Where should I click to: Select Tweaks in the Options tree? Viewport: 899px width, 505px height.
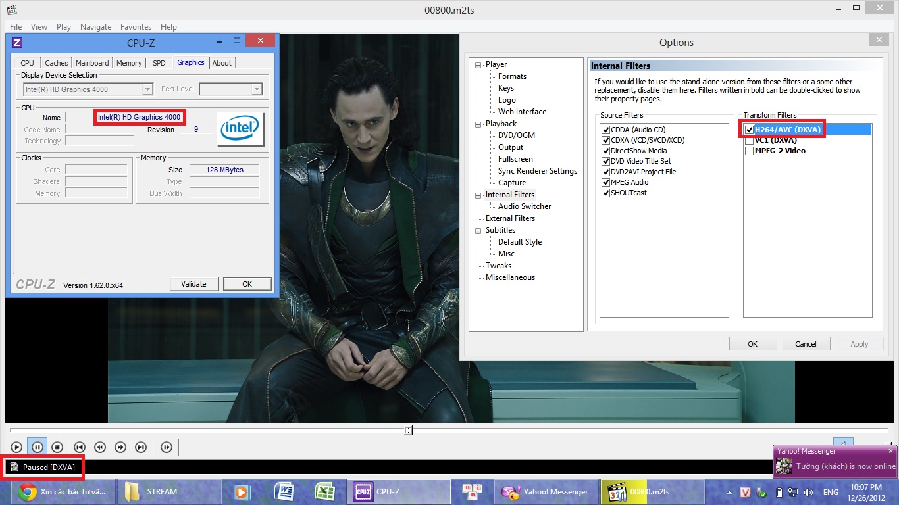click(x=498, y=266)
